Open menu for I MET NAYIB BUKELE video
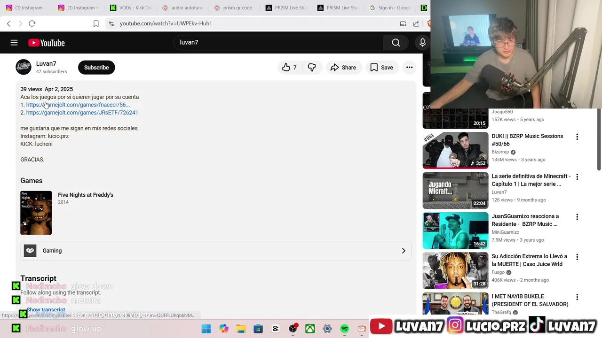This screenshot has height=338, width=602. coord(577,297)
